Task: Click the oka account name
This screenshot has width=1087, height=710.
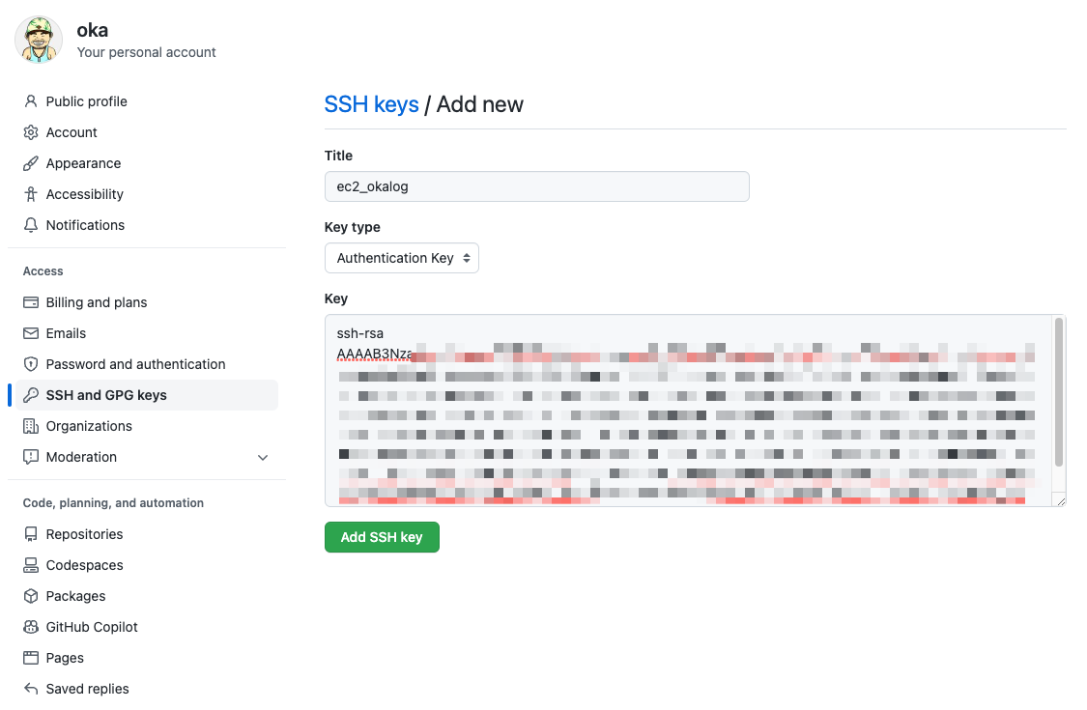Action: tap(92, 31)
